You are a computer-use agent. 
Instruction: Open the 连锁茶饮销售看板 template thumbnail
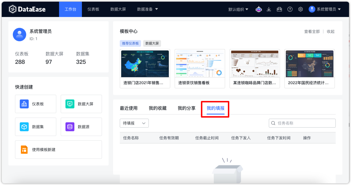click(200, 64)
